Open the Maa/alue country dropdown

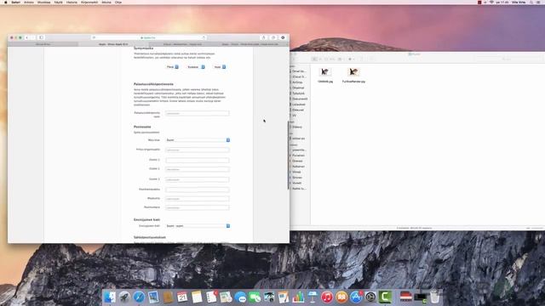click(198, 140)
